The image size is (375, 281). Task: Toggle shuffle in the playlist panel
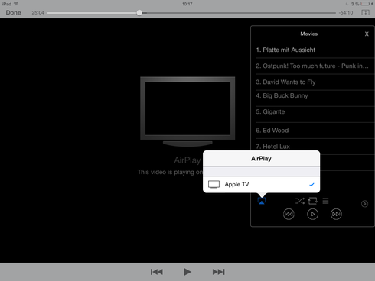300,201
